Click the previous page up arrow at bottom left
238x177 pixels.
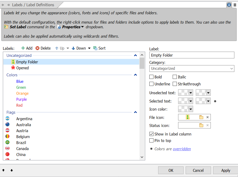pyautogui.click(x=3, y=170)
